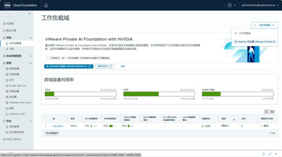Screen dimensions: 282x157
Task: Click the bottom bar double-up chevron icon
Action: coord(276,154)
